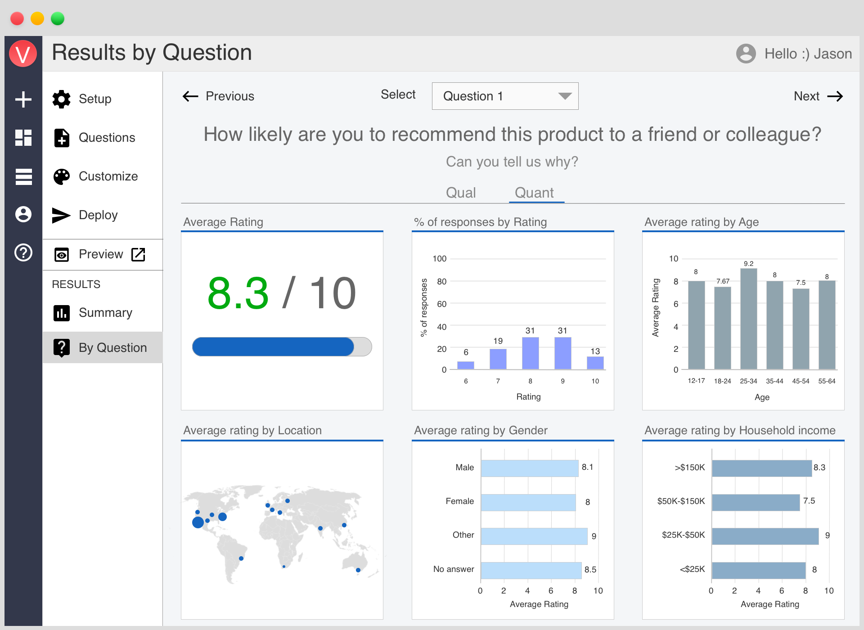Expand the Question 1 dropdown

[x=505, y=96]
